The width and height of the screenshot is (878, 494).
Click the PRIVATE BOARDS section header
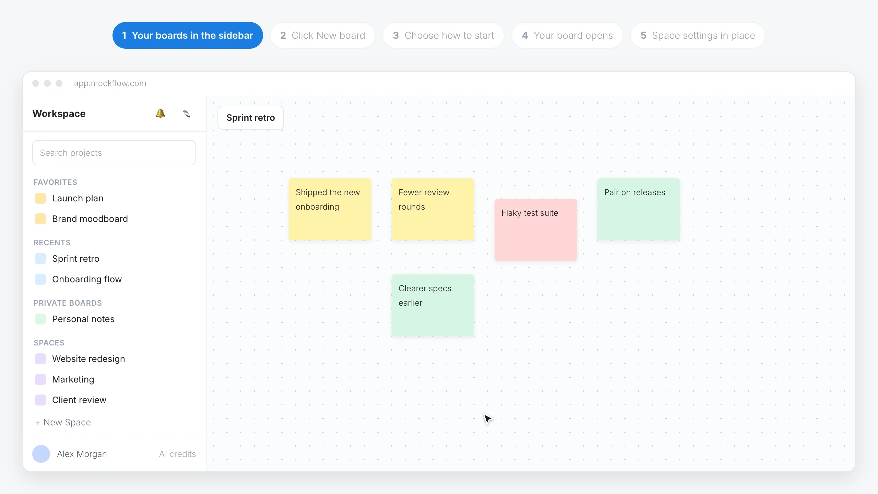68,303
